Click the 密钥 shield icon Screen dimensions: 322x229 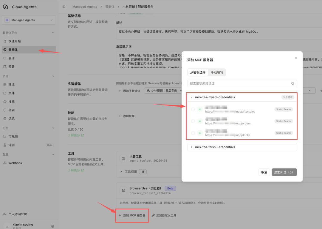coord(5,110)
